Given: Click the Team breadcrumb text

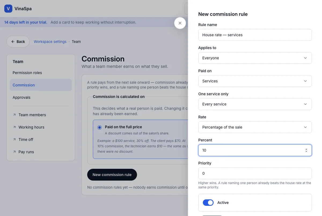Looking at the screenshot, I should pyautogui.click(x=76, y=42).
